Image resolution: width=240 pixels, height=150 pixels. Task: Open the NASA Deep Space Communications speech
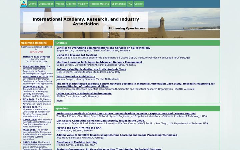click(126, 113)
